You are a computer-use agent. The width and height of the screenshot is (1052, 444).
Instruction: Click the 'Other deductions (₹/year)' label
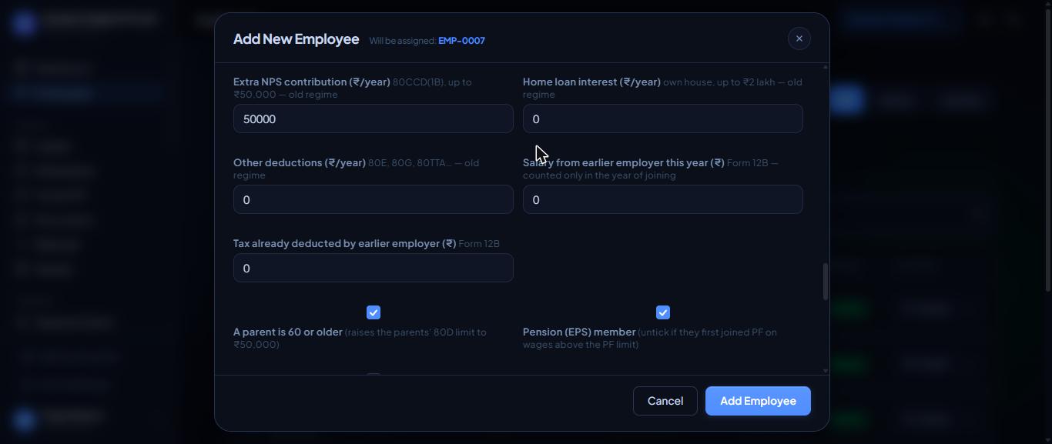pos(300,162)
